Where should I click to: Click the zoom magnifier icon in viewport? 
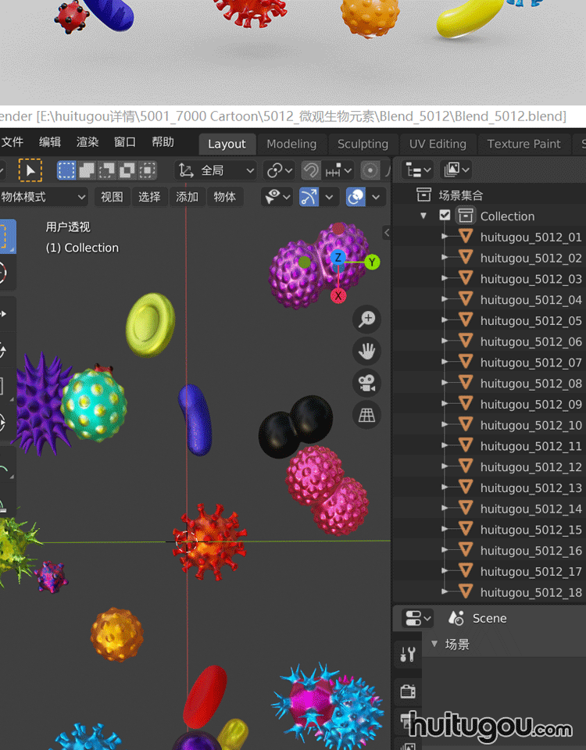point(367,319)
